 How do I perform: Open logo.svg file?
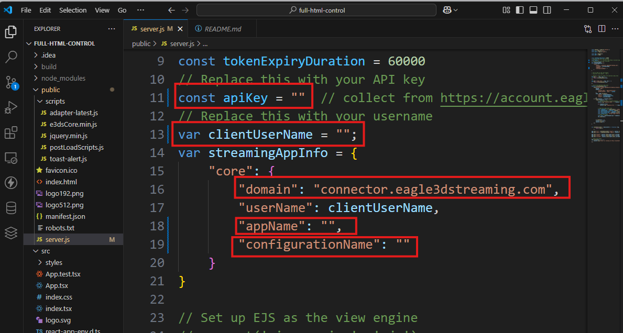coord(73,320)
